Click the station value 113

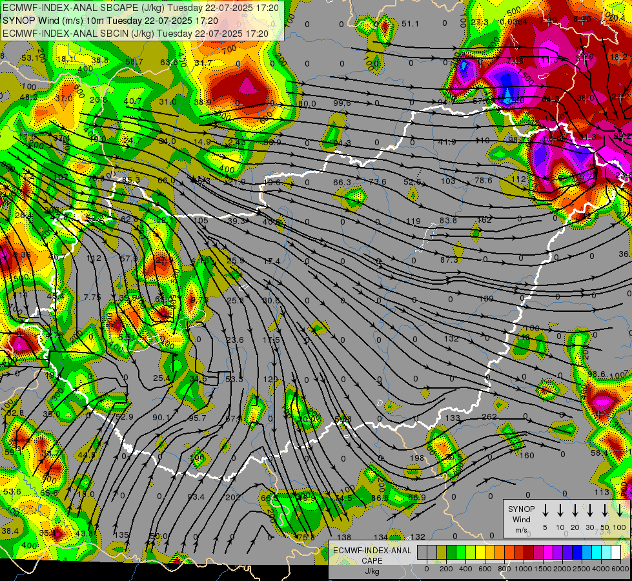coord(602,493)
